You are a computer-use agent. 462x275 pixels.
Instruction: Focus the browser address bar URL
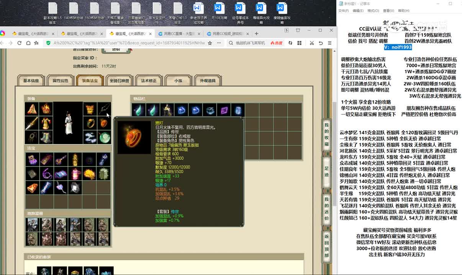coord(129,43)
